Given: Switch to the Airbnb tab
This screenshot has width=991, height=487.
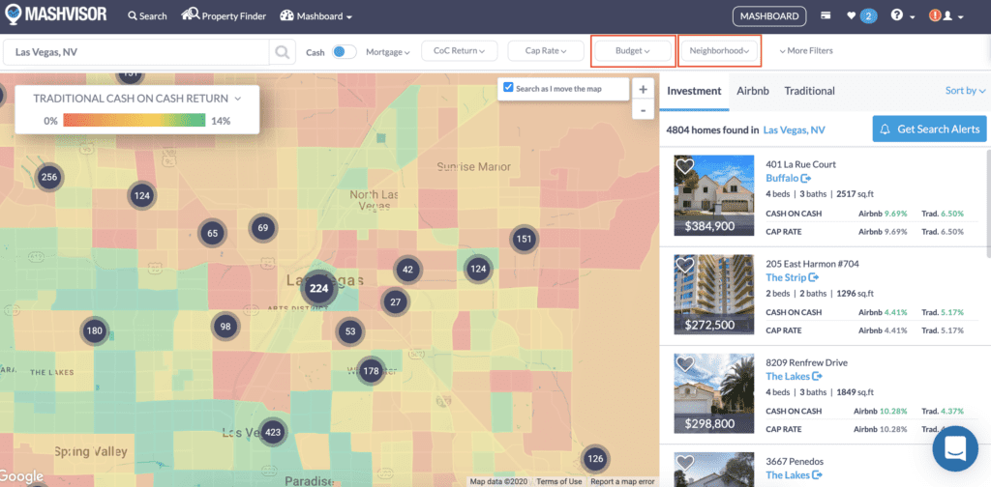Looking at the screenshot, I should click(x=753, y=91).
